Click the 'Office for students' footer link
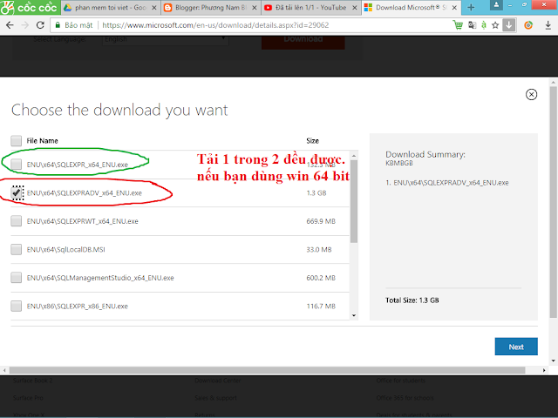 coord(401,381)
